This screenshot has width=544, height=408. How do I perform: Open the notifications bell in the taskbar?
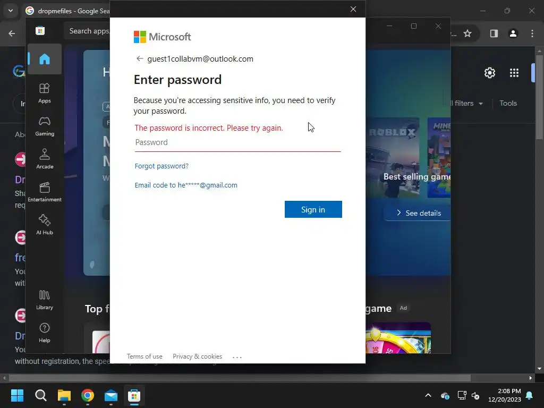[x=530, y=395]
